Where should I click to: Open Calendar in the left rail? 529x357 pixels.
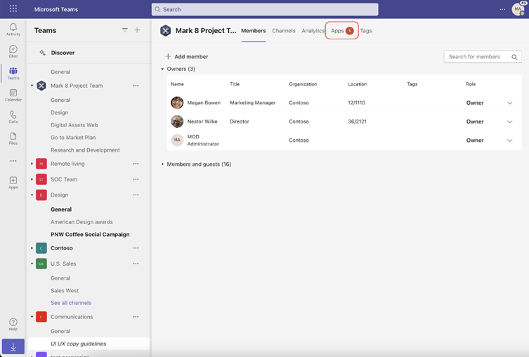pyautogui.click(x=13, y=95)
